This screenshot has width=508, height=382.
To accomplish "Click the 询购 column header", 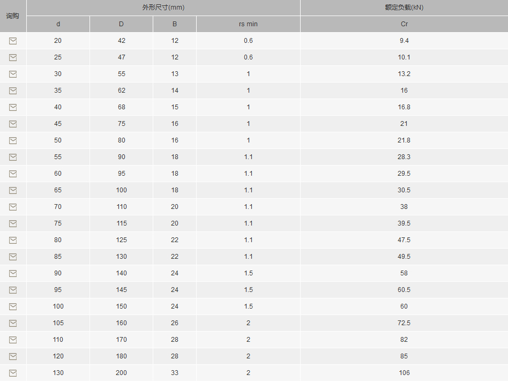I will (13, 16).
